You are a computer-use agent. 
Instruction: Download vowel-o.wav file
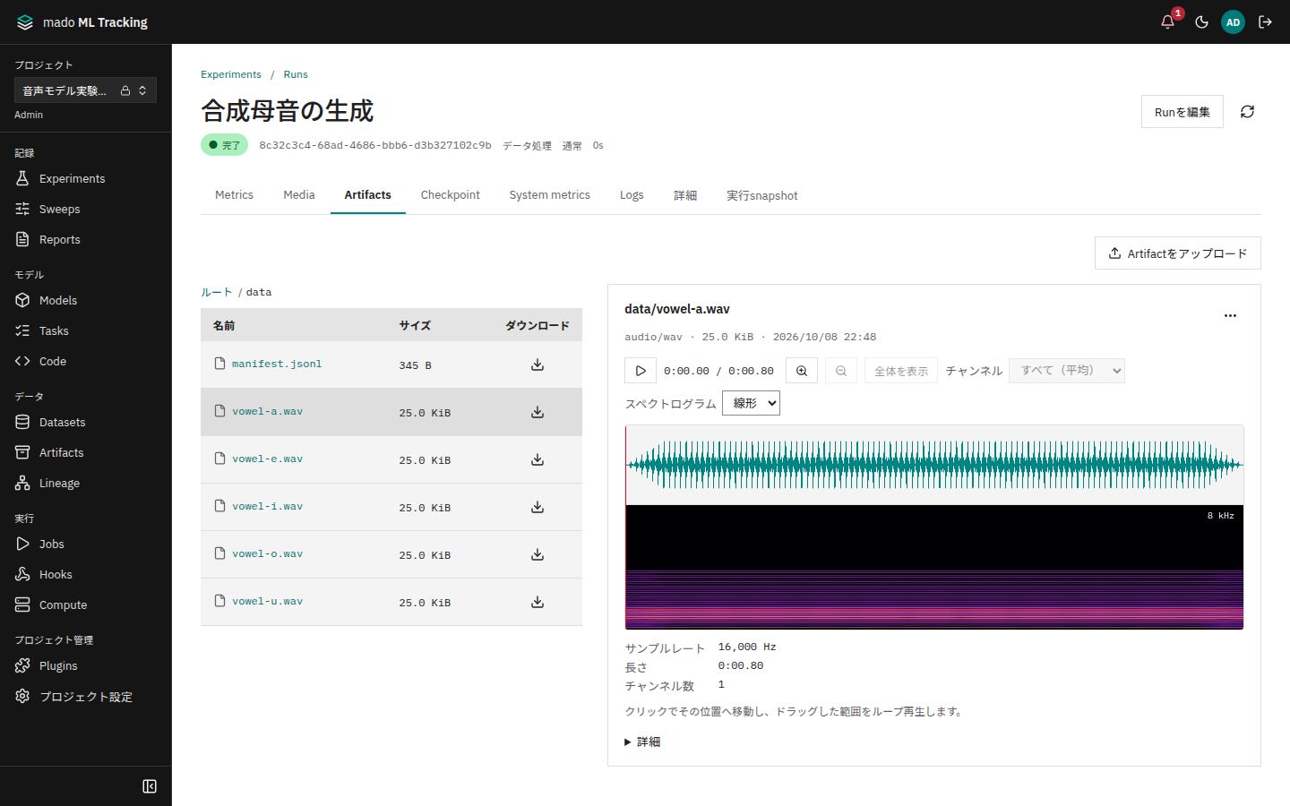(x=537, y=554)
